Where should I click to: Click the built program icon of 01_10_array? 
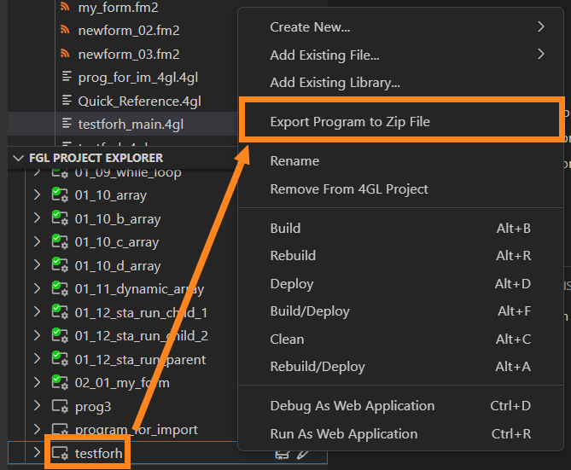click(60, 194)
